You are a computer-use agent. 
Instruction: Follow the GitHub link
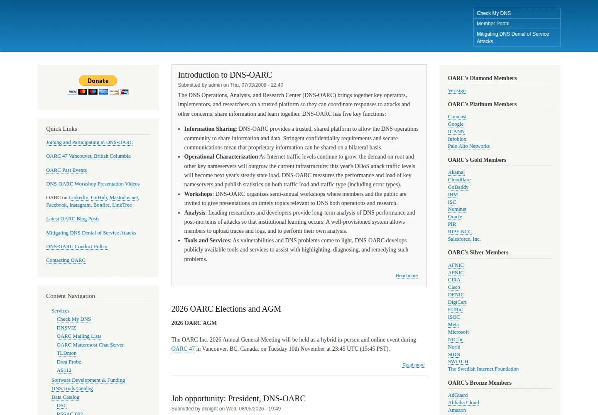coord(99,198)
